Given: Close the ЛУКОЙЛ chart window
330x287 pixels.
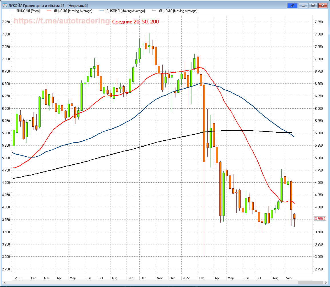Looking at the screenshot, I should pyautogui.click(x=323, y=5).
